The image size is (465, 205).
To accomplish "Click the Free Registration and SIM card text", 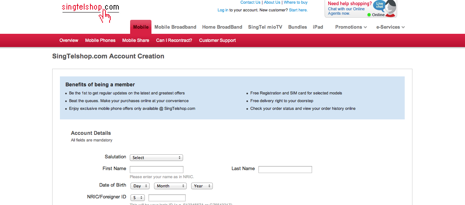I will pos(296,93).
